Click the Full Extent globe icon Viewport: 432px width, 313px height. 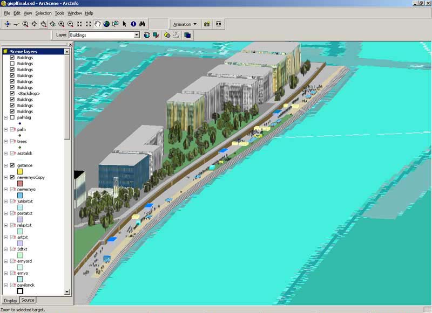(106, 24)
